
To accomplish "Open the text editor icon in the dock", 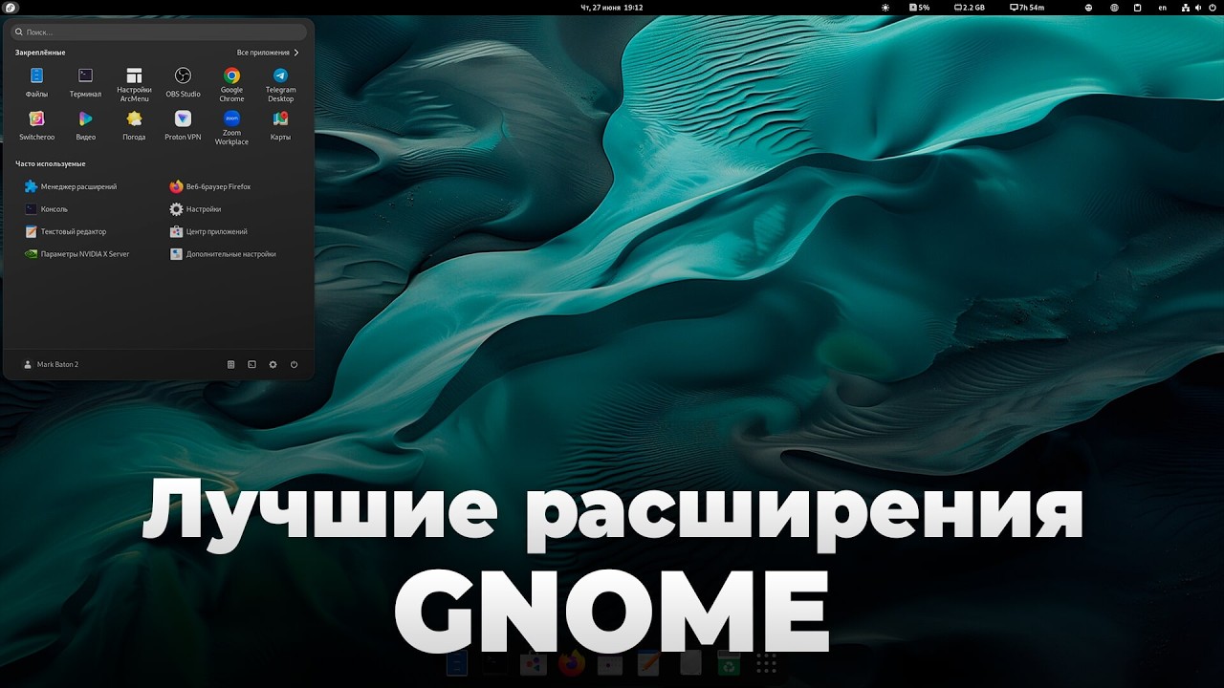I will click(649, 663).
